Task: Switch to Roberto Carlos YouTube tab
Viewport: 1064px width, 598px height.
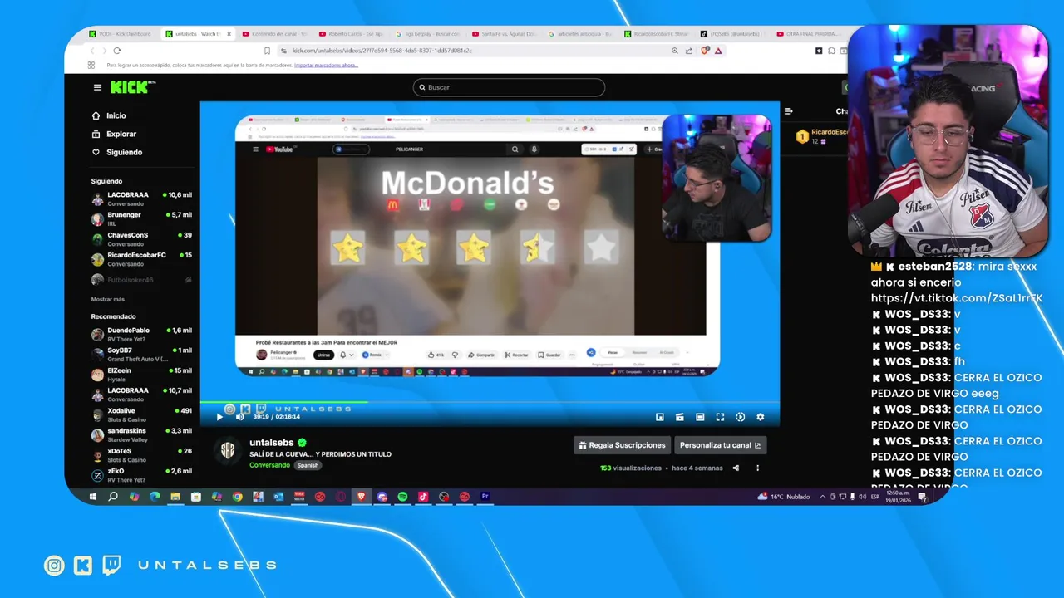Action: 351,34
